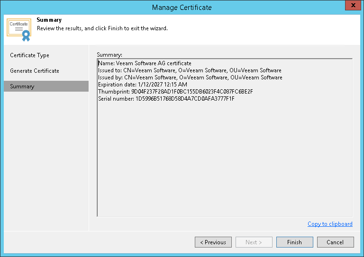Click the Summary: label above the text box
The width and height of the screenshot is (364, 257).
point(109,55)
